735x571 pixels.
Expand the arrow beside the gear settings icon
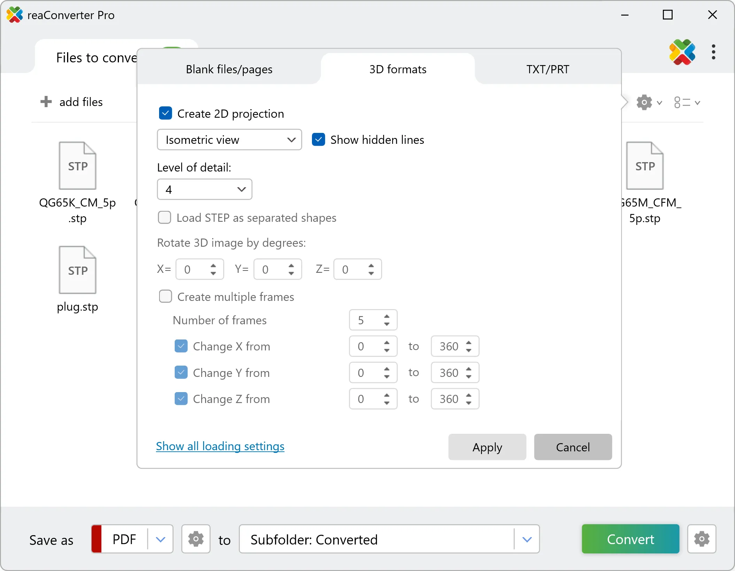(659, 103)
